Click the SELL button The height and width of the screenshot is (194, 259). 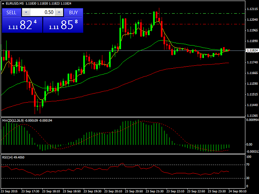(x=12, y=12)
